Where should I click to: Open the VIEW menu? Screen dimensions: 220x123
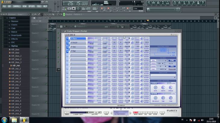(x=24, y=6)
